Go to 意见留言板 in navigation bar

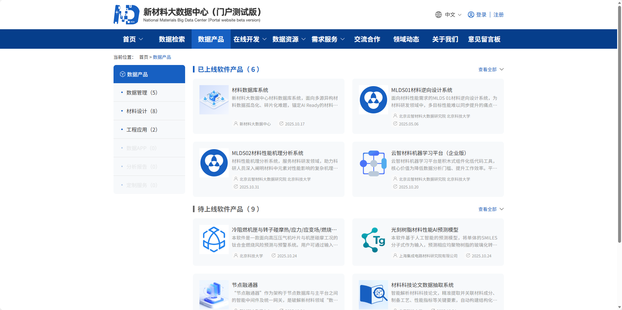tap(484, 39)
